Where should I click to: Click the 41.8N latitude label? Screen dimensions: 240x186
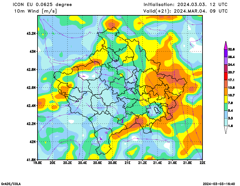pos(31,160)
